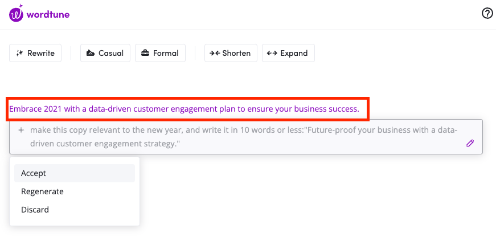Viewport: 496px width, 237px height.
Task: Click the wordtune wordmark text
Action: pos(49,14)
